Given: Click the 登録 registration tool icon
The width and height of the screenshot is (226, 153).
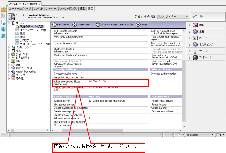Looking at the screenshot, I should tap(195, 32).
